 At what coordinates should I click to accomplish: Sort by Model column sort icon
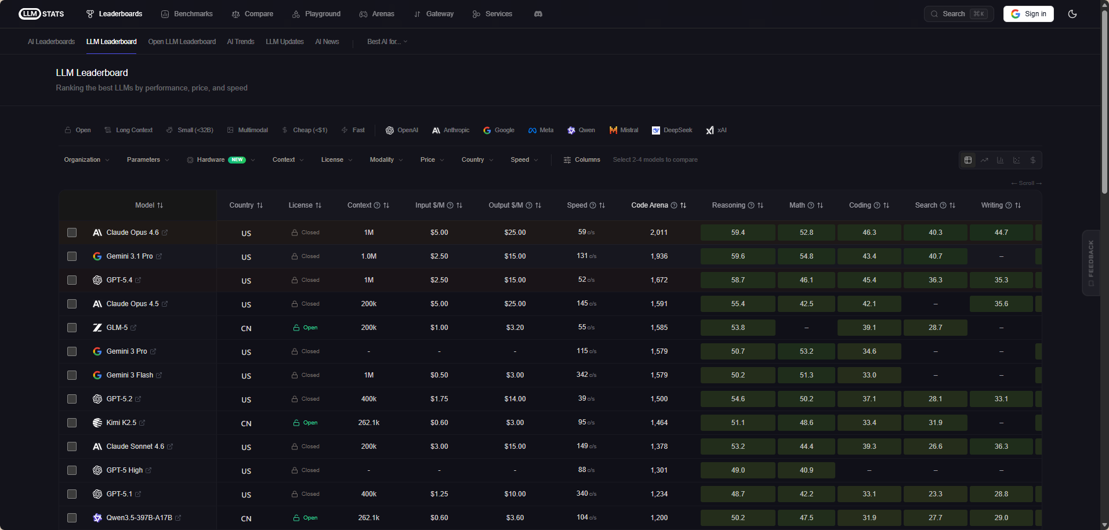pos(160,205)
